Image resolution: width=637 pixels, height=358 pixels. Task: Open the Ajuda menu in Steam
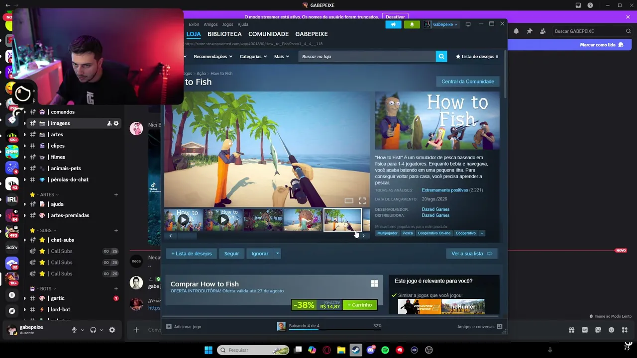[243, 24]
